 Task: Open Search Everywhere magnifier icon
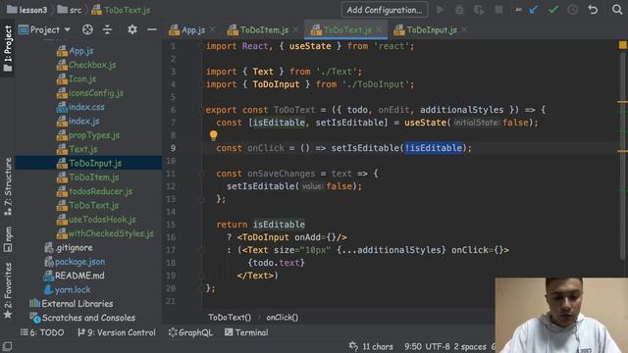point(617,9)
